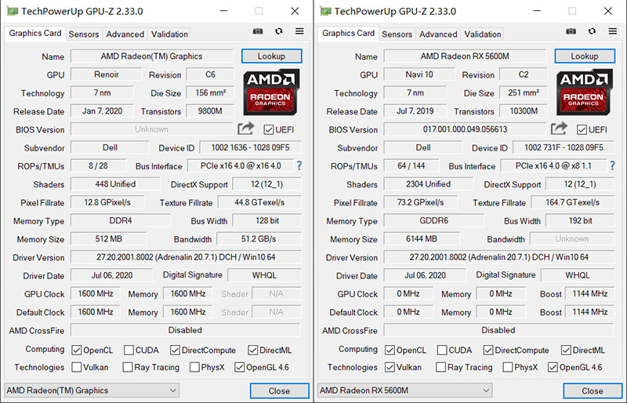This screenshot has height=403, width=627.
Task: Toggle Vulkan checkbox in right window
Action: click(390, 367)
